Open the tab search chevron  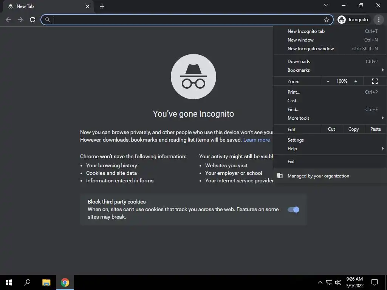326,5
